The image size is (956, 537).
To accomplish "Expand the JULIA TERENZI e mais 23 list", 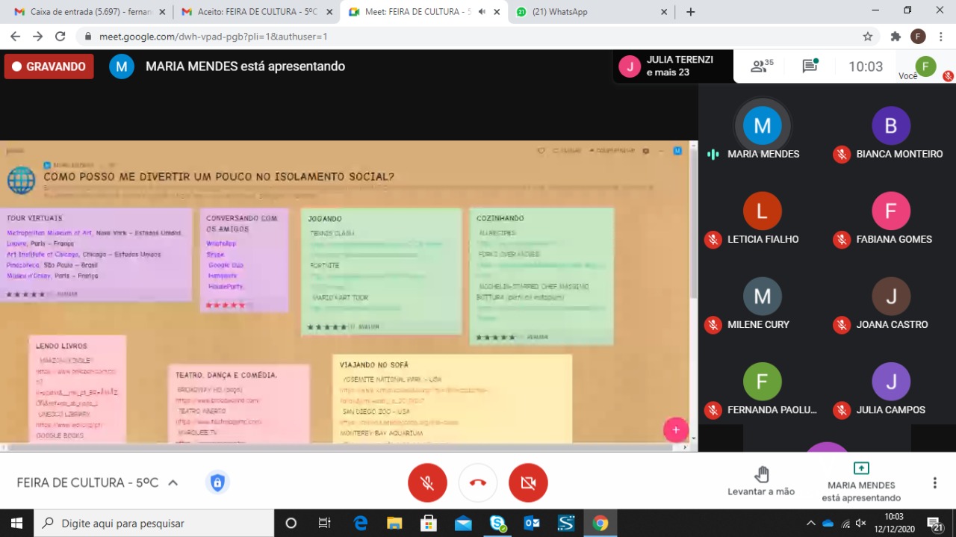I will [x=672, y=66].
